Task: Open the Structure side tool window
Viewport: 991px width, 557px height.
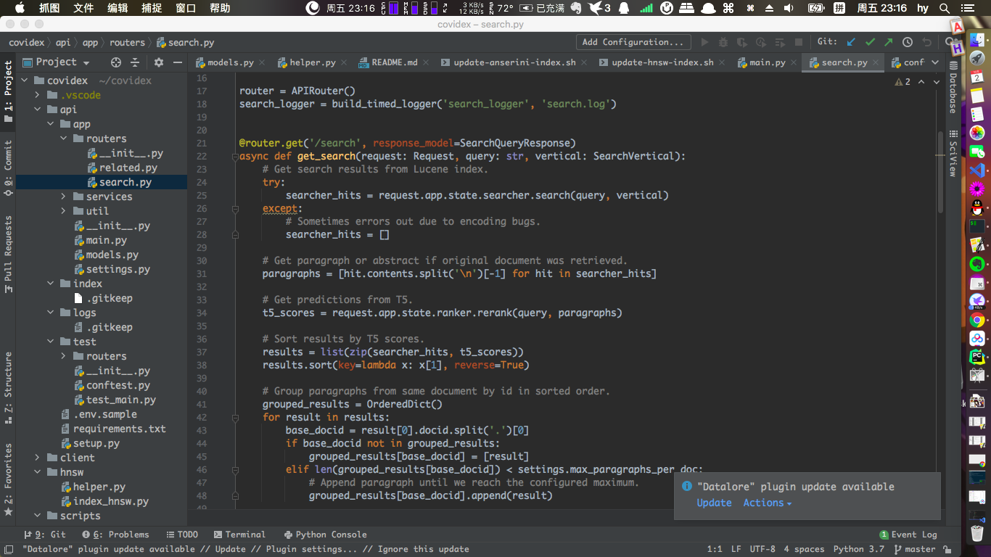Action: (x=8, y=387)
